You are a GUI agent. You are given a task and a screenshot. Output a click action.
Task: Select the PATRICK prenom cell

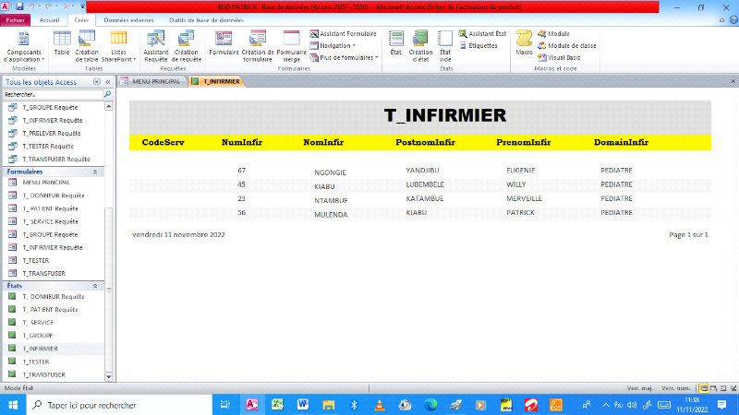click(520, 213)
